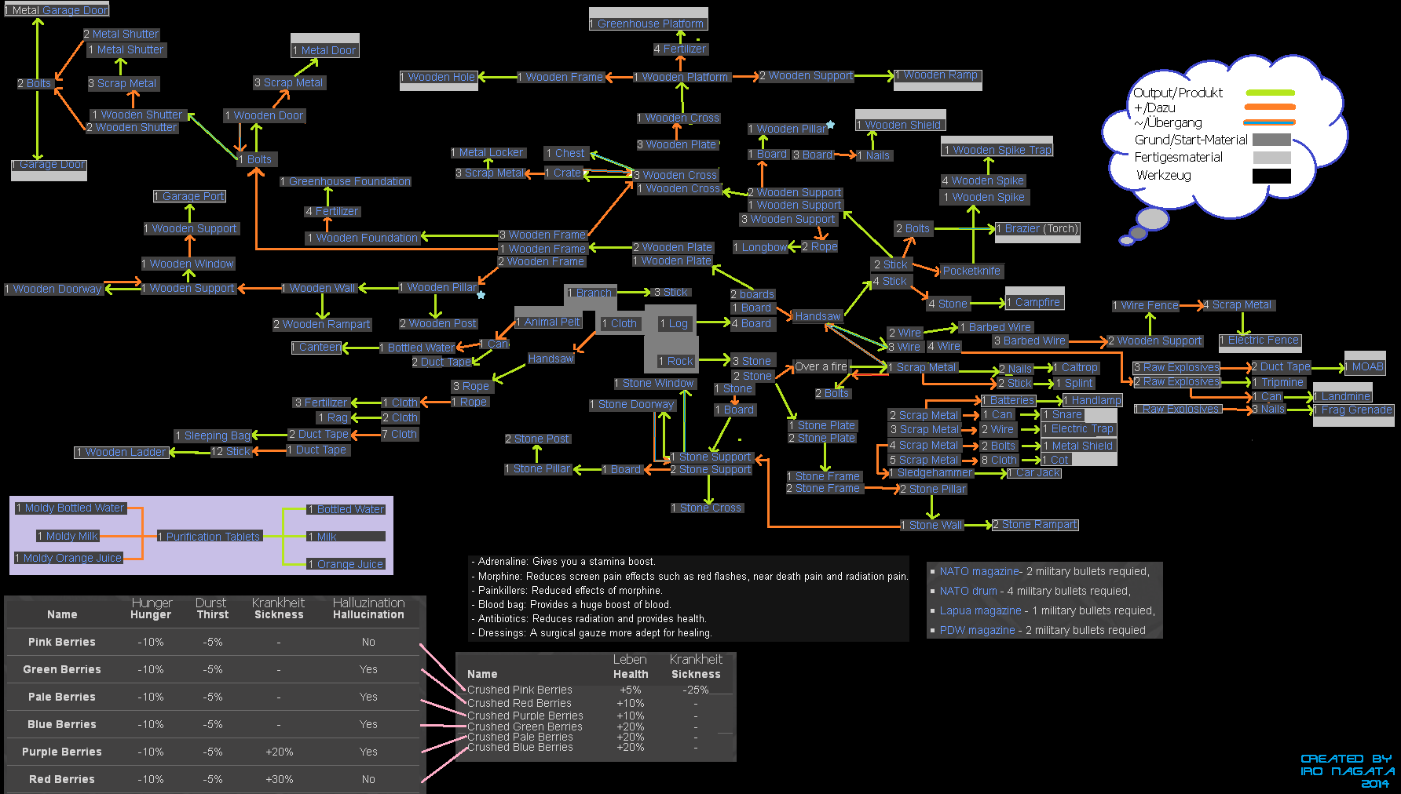Click the NATO drum link
Image resolution: width=1401 pixels, height=794 pixels.
968,591
